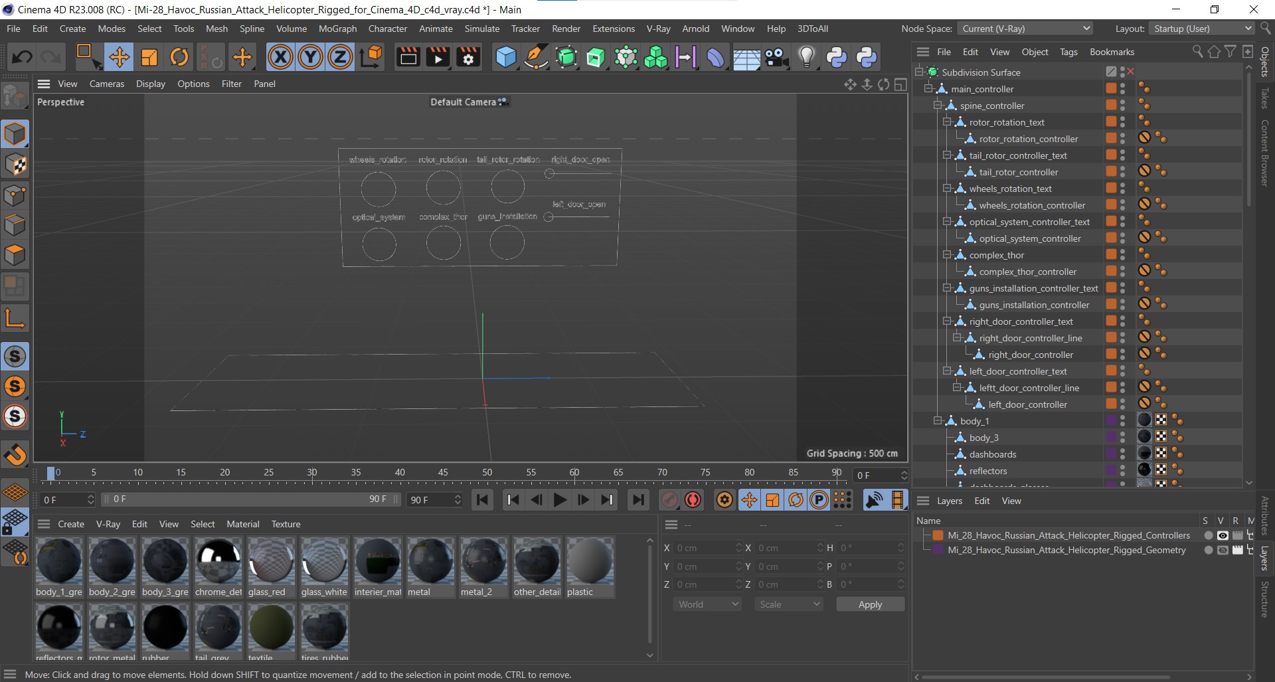Open the Node Space dropdown
This screenshot has height=682, width=1275.
(x=1025, y=29)
